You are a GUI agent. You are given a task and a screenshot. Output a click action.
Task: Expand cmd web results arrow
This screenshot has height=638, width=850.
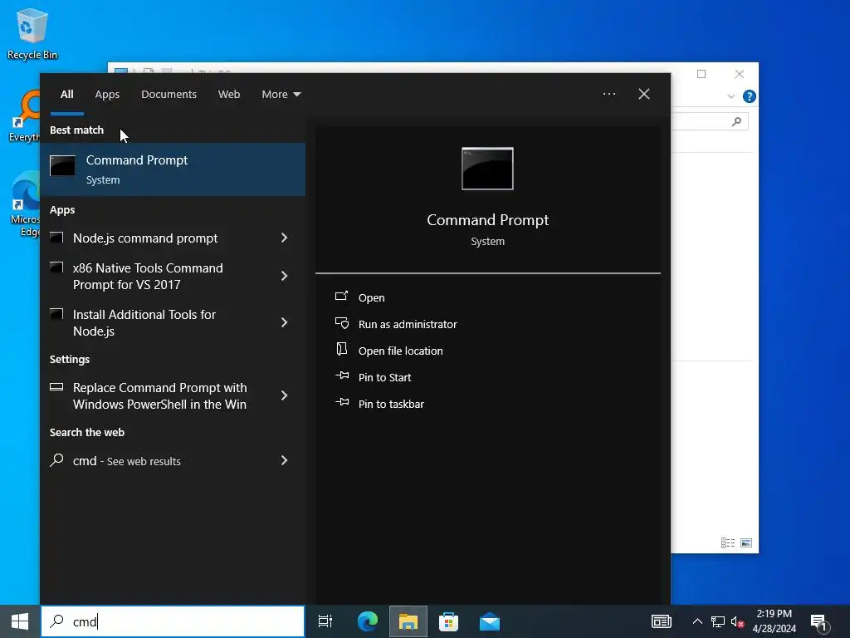tap(284, 460)
